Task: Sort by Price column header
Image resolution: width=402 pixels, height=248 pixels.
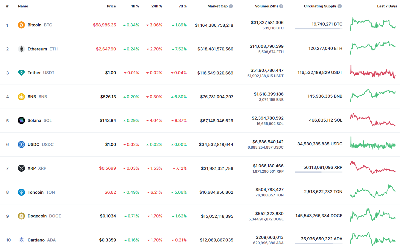Action: pos(112,6)
